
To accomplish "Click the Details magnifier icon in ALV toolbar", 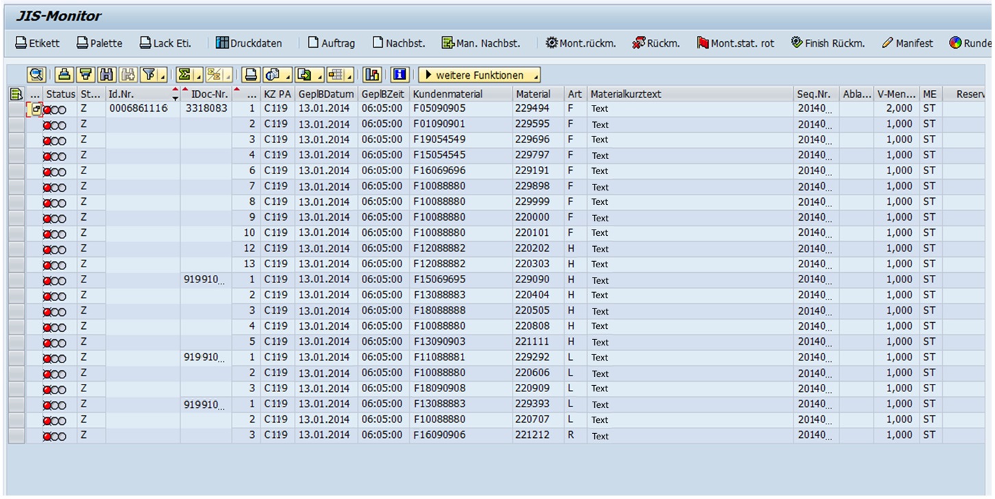I will pyautogui.click(x=36, y=75).
